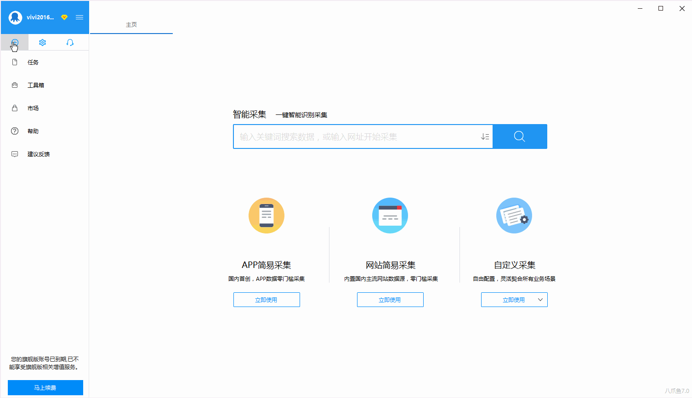692x398 pixels.
Task: Click the bag icon beside 市场
Action: 15,108
